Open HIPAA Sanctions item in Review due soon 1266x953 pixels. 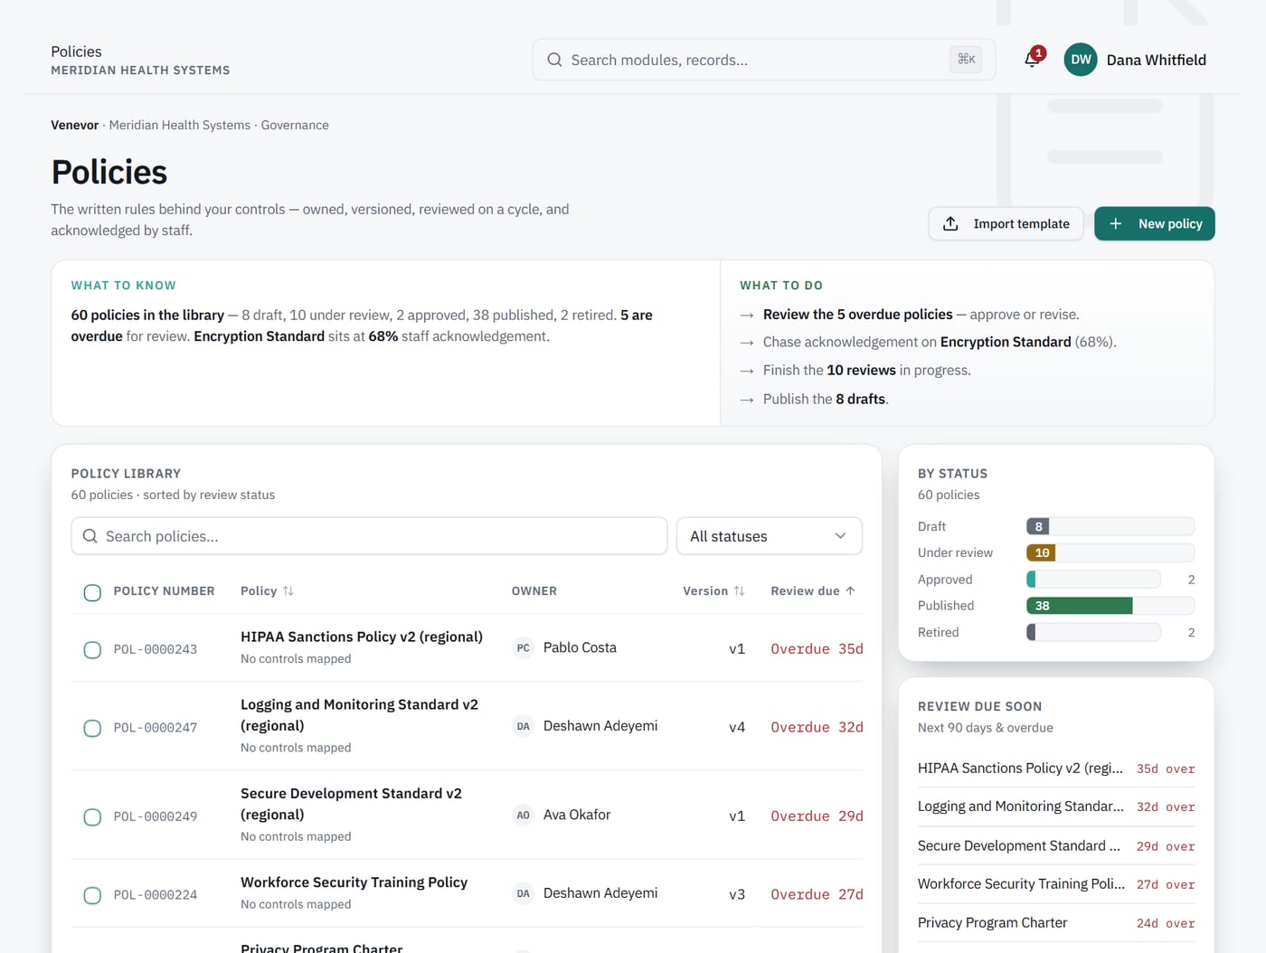point(1055,769)
